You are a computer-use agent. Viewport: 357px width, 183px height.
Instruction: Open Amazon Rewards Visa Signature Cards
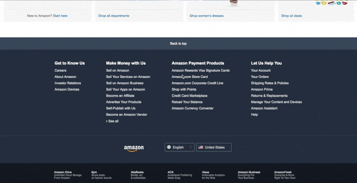[x=200, y=71]
